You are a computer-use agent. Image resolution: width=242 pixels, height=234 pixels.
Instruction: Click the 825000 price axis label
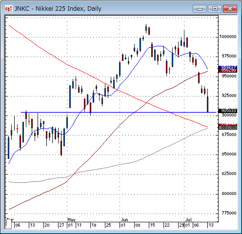click(229, 174)
